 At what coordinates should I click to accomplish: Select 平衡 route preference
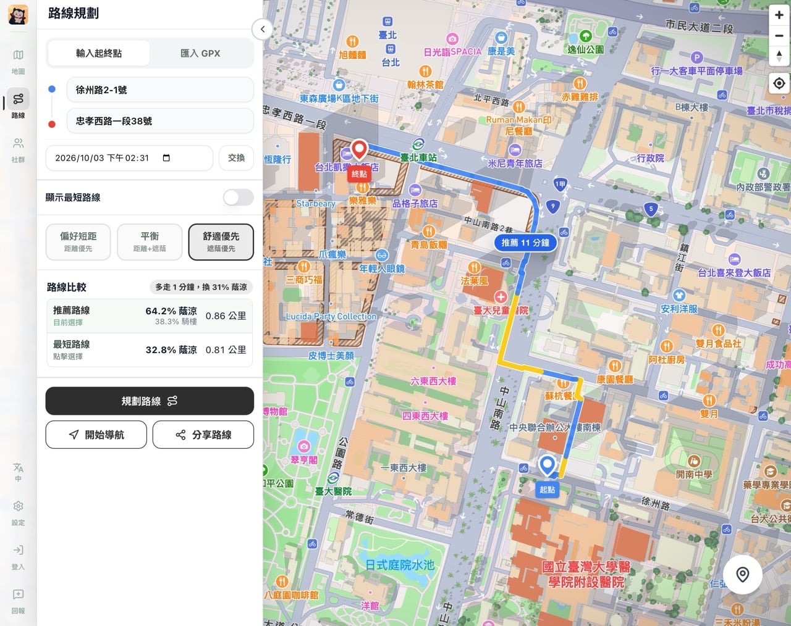[x=150, y=241]
